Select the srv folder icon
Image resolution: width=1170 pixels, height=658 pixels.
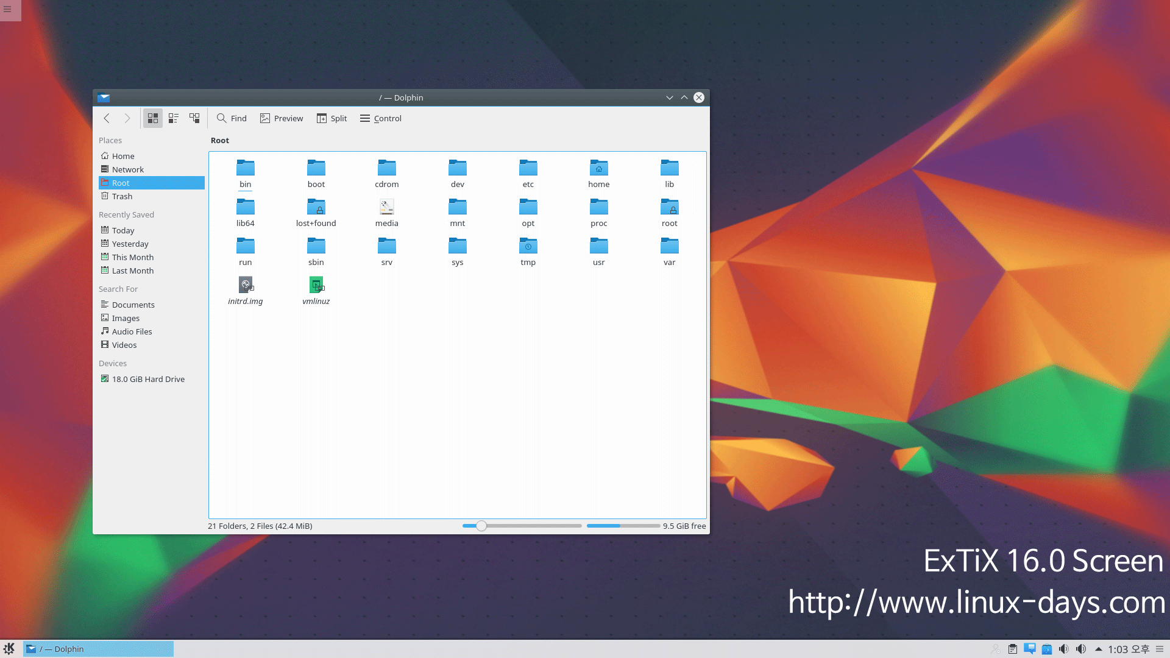point(387,246)
